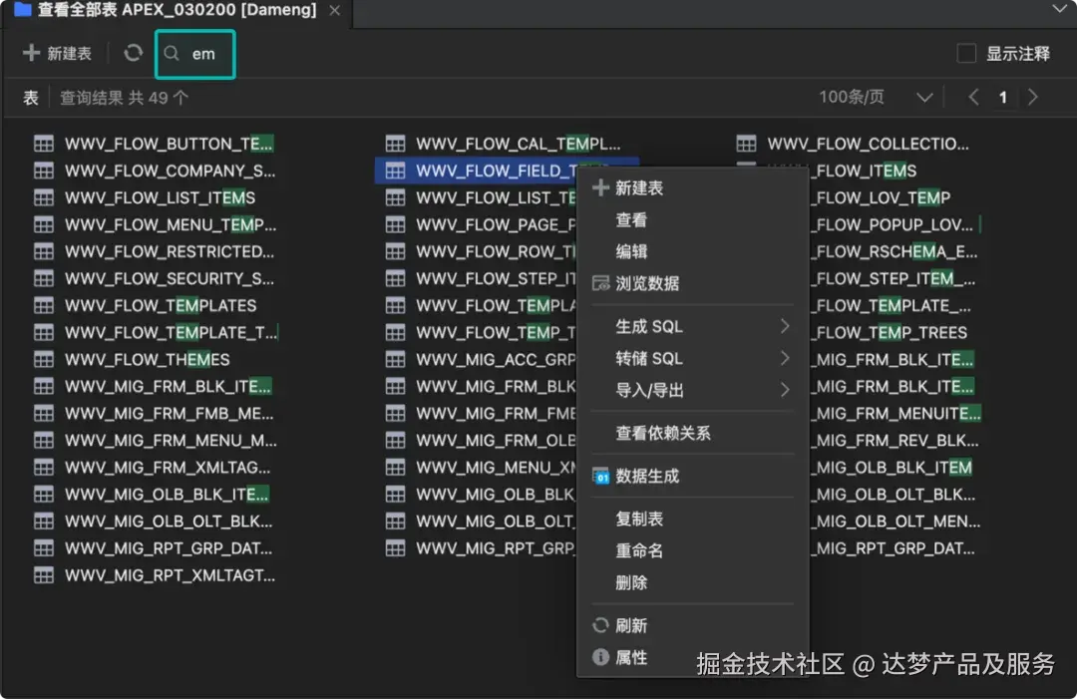Click the 浏览数据 icon in context menu
The image size is (1077, 699).
pos(601,283)
